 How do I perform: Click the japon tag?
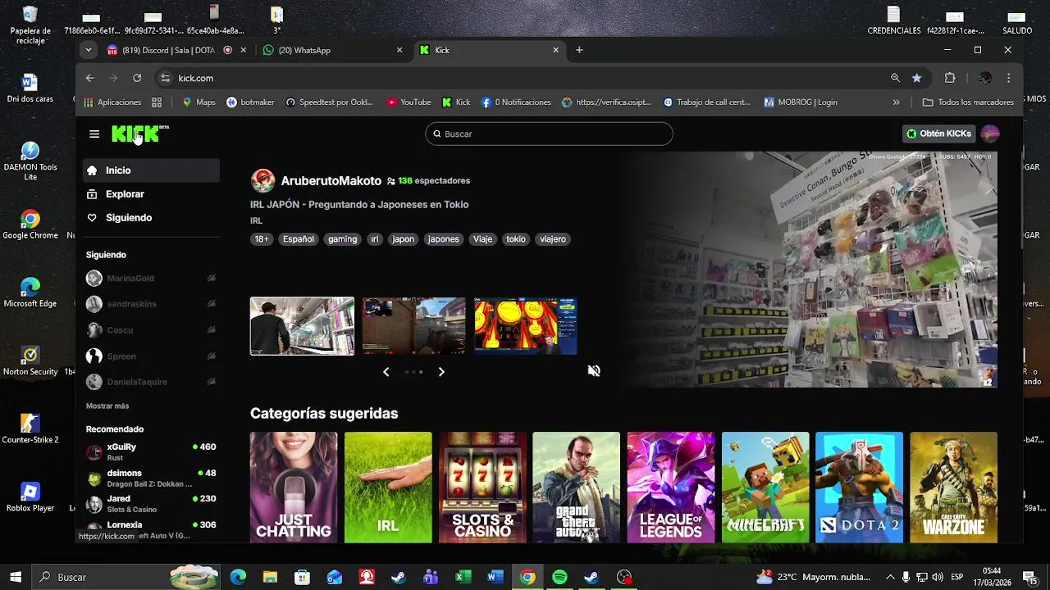(x=403, y=239)
